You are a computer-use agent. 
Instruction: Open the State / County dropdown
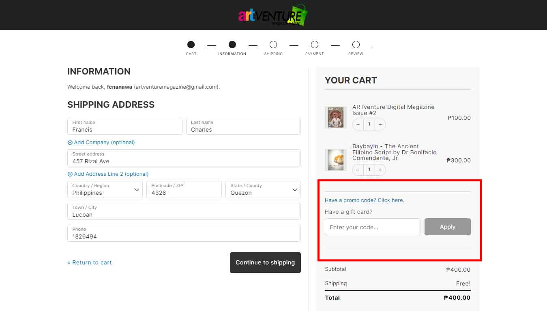pyautogui.click(x=263, y=190)
